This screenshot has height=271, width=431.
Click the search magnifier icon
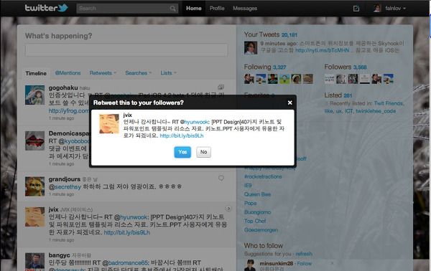[x=172, y=9]
